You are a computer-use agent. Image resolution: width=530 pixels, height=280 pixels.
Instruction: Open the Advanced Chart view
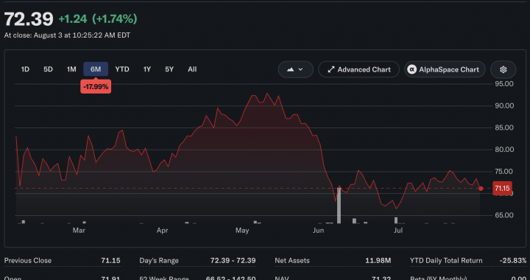(x=358, y=70)
